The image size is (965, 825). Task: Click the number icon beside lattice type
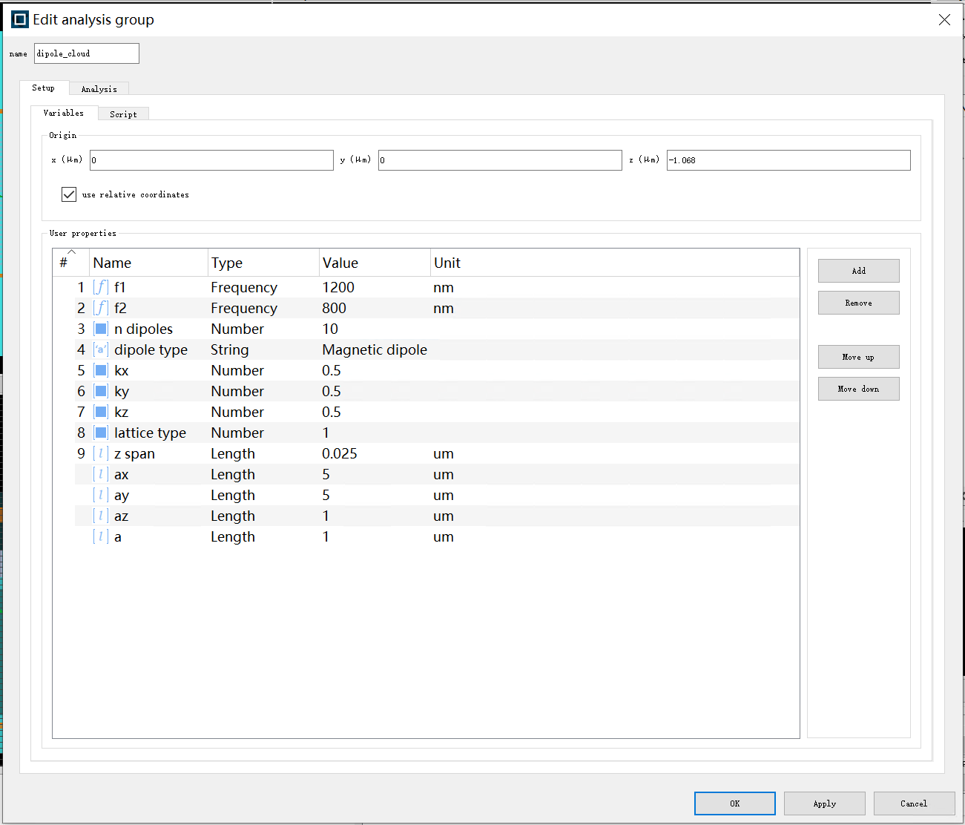point(101,433)
